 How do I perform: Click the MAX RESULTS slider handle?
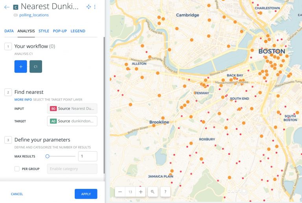point(47,156)
